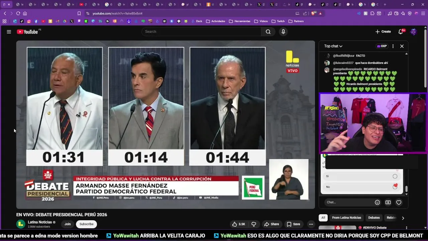Open the Herramientas bookmarks folder
Screen dimensions: 428x241
(240, 21)
